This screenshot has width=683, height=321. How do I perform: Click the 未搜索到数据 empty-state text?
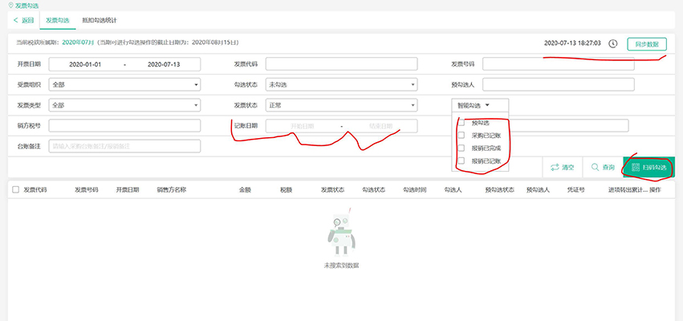[342, 266]
